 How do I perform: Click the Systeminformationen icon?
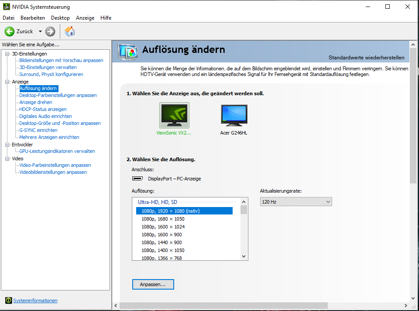(x=9, y=301)
